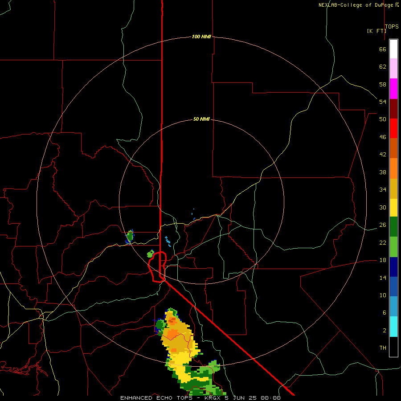This screenshot has height=401, width=401.
Task: Select legend value '26'
Action: 383,225
